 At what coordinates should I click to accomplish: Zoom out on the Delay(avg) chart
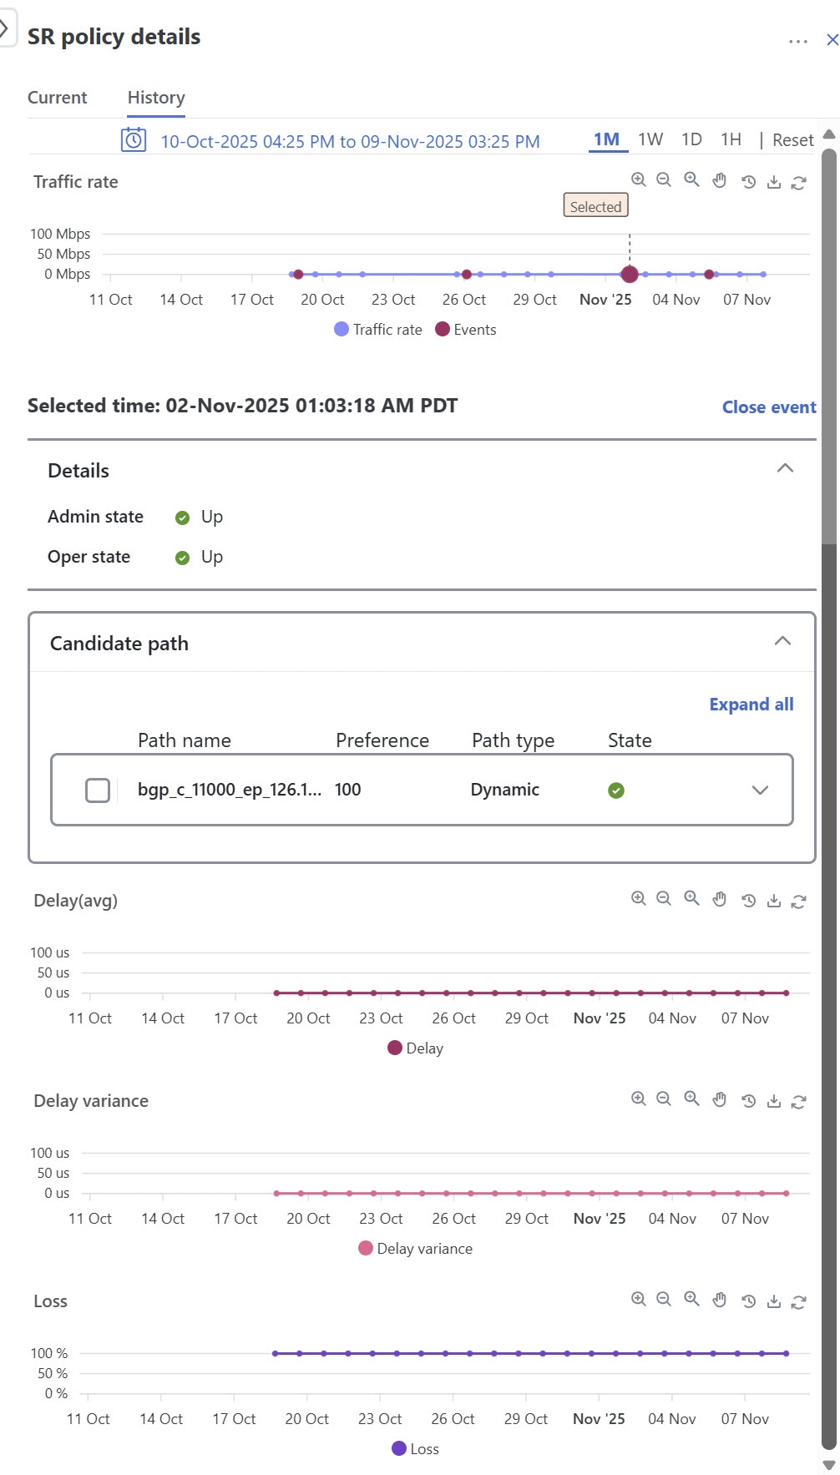(664, 898)
